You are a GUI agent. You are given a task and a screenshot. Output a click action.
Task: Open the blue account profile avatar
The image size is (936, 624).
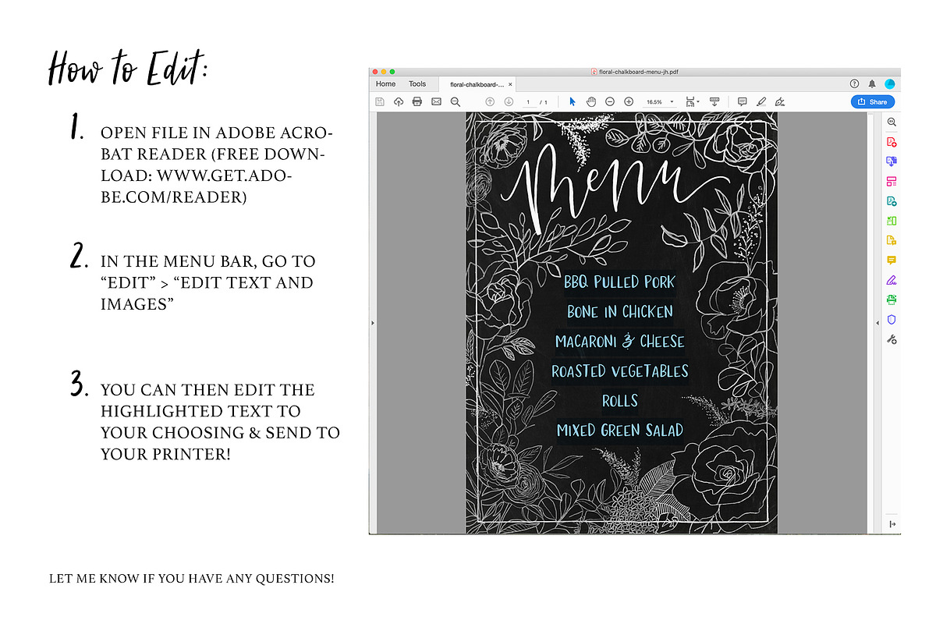pos(890,83)
